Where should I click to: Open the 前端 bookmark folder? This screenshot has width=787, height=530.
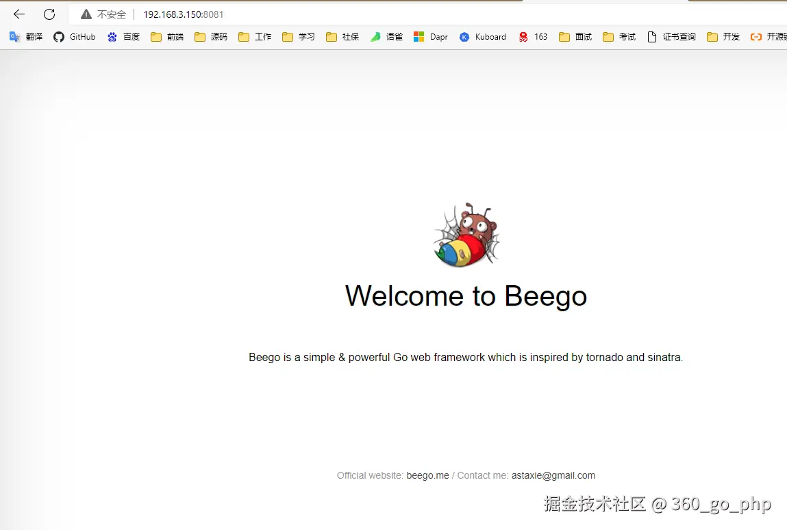click(167, 36)
